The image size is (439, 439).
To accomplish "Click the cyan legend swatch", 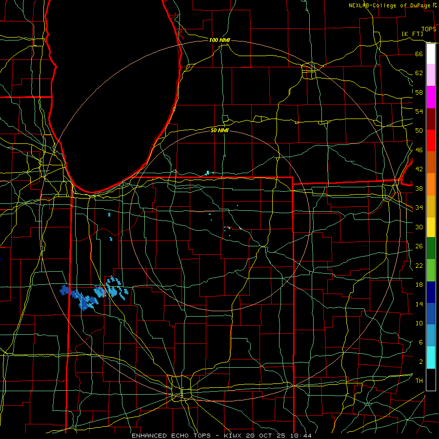I will (x=431, y=358).
